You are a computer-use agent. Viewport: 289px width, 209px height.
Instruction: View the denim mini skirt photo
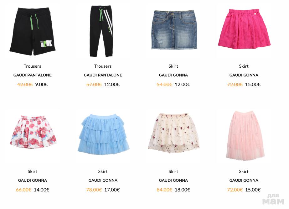[173, 29]
